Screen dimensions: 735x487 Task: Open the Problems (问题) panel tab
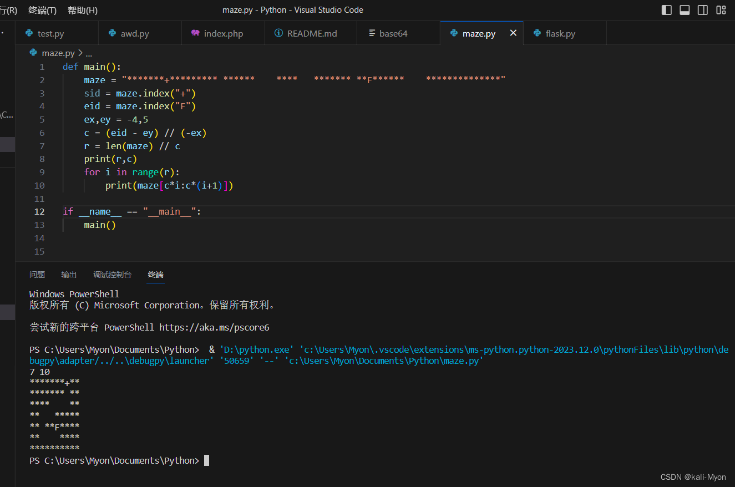coord(37,275)
